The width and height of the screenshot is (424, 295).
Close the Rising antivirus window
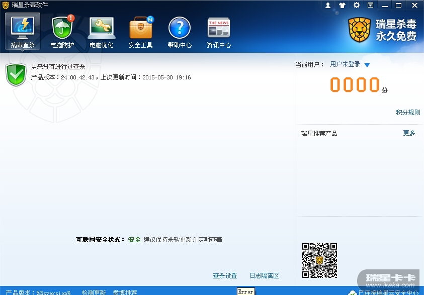click(414, 5)
